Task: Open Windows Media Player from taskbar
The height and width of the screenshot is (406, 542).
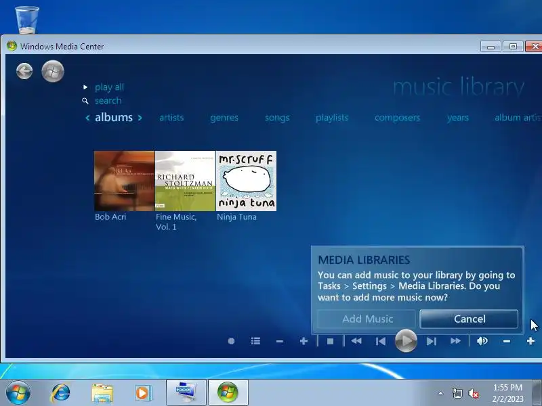Action: point(143,392)
